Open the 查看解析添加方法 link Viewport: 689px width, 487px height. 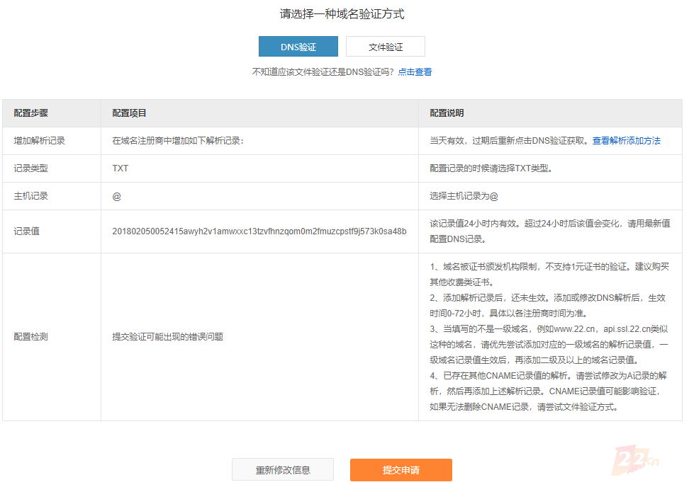pyautogui.click(x=626, y=141)
